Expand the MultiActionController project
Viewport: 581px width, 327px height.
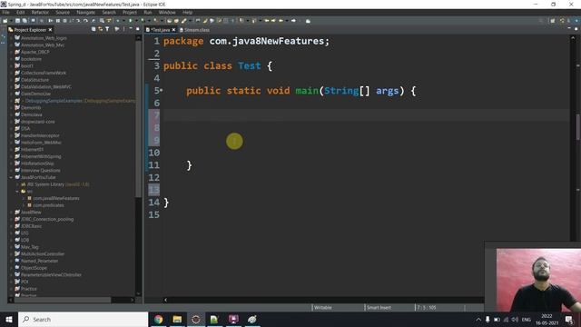11,254
